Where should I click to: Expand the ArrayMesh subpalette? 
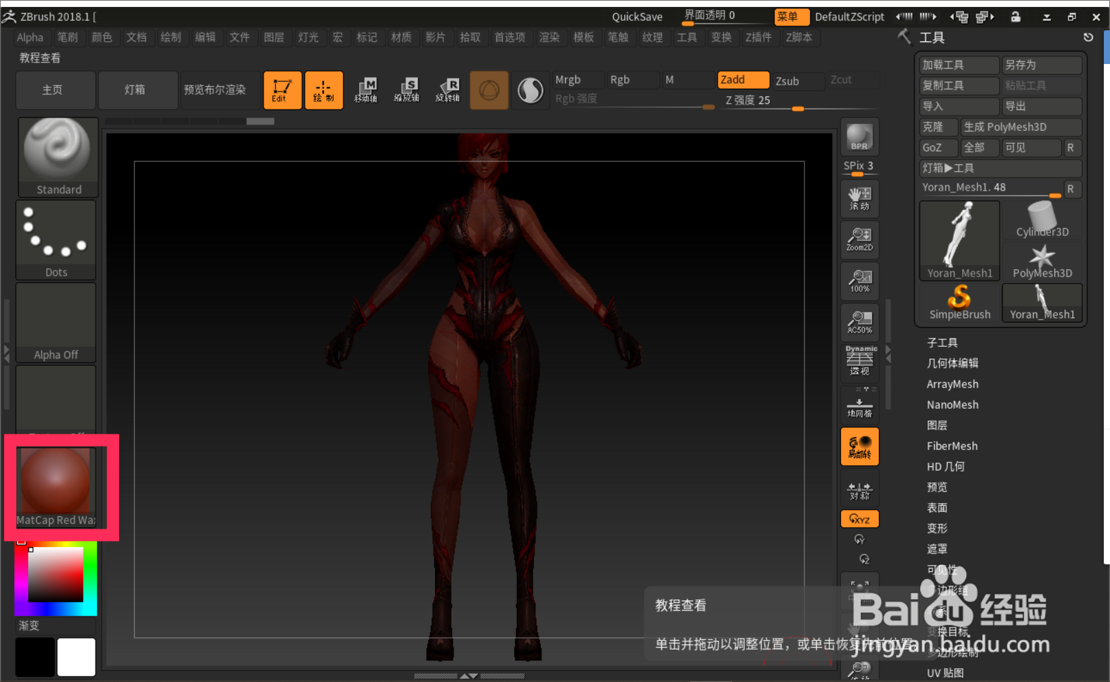tap(952, 384)
